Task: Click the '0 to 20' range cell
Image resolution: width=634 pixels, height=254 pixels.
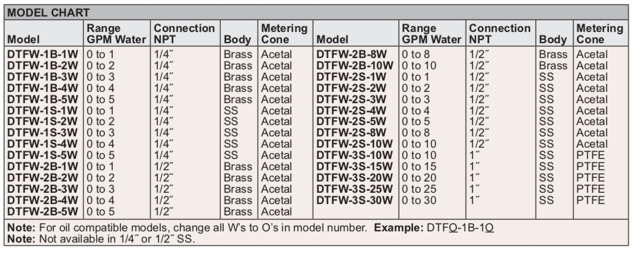Action: point(420,179)
